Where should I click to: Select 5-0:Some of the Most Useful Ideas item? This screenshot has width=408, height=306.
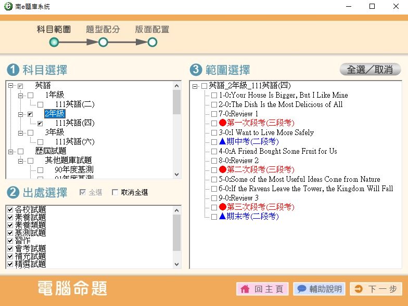(299, 179)
